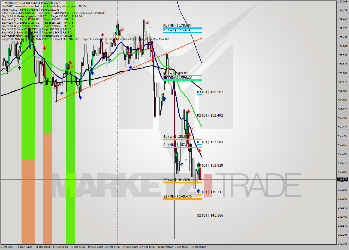Click the R1 (MN) | 178.084 pivot label

(177, 26)
